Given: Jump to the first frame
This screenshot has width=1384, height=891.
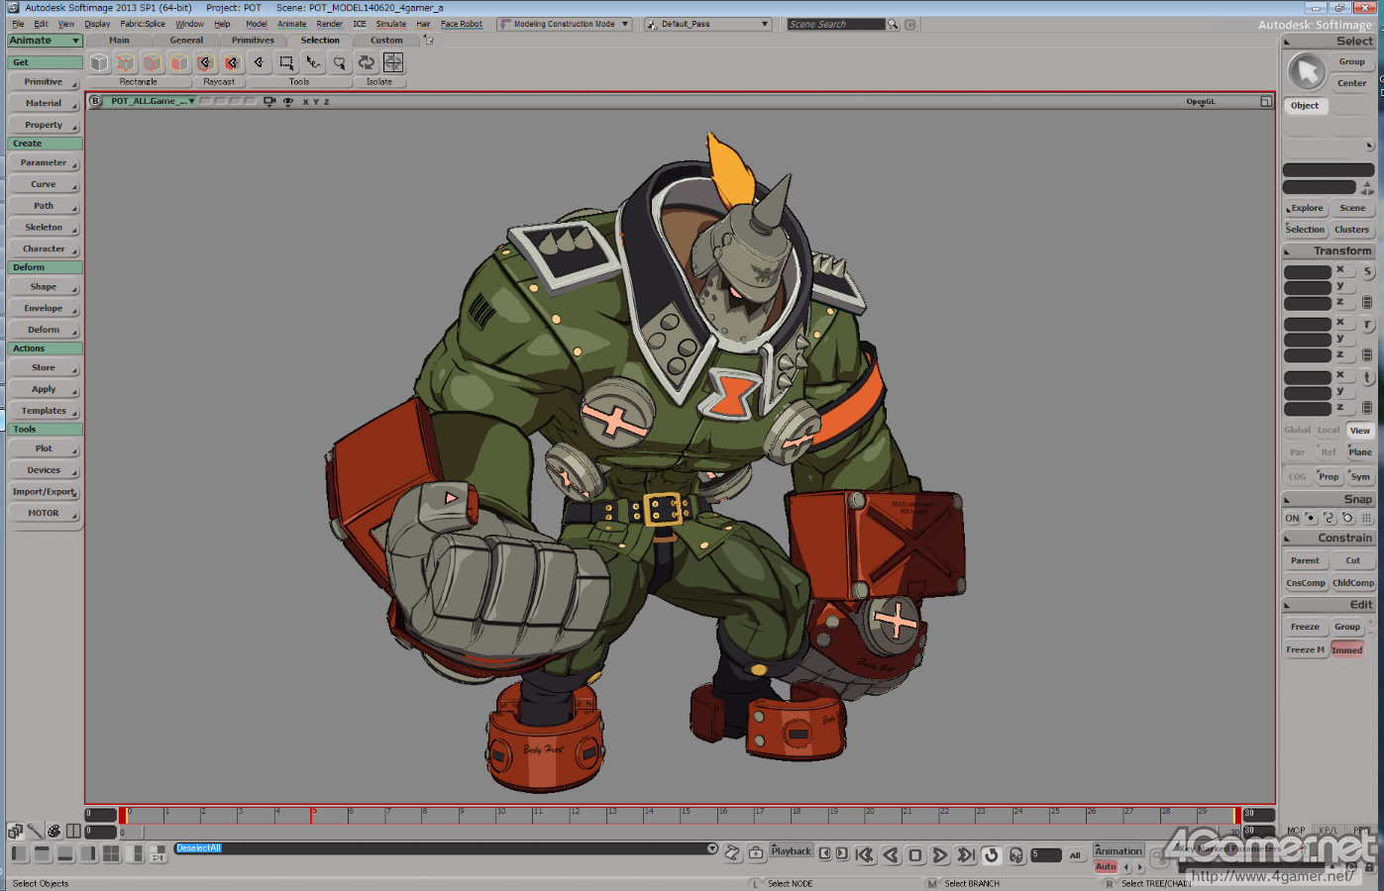Looking at the screenshot, I should pyautogui.click(x=865, y=854).
